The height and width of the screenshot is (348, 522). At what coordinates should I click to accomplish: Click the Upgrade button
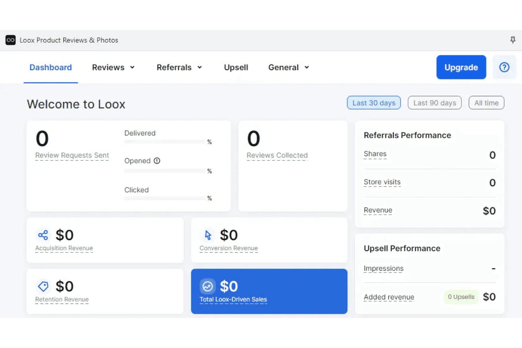[461, 67]
